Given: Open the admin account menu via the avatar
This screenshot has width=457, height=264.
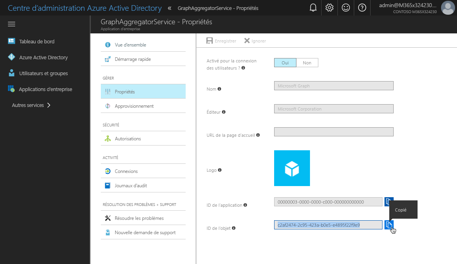Looking at the screenshot, I should coord(447,8).
